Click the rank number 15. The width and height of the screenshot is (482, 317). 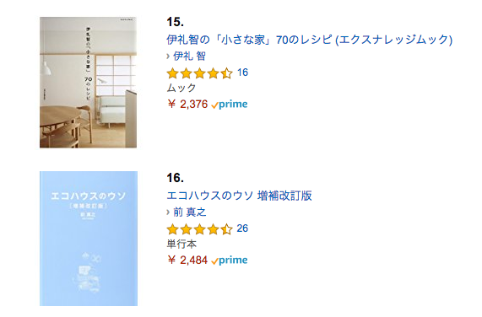(175, 22)
